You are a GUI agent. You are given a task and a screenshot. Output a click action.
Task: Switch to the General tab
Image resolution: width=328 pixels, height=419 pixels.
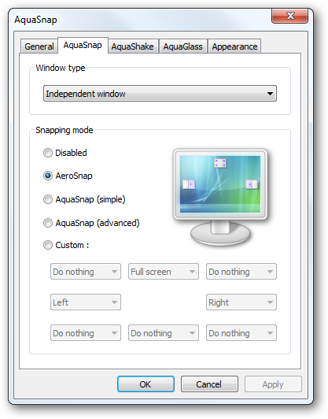pyautogui.click(x=39, y=46)
